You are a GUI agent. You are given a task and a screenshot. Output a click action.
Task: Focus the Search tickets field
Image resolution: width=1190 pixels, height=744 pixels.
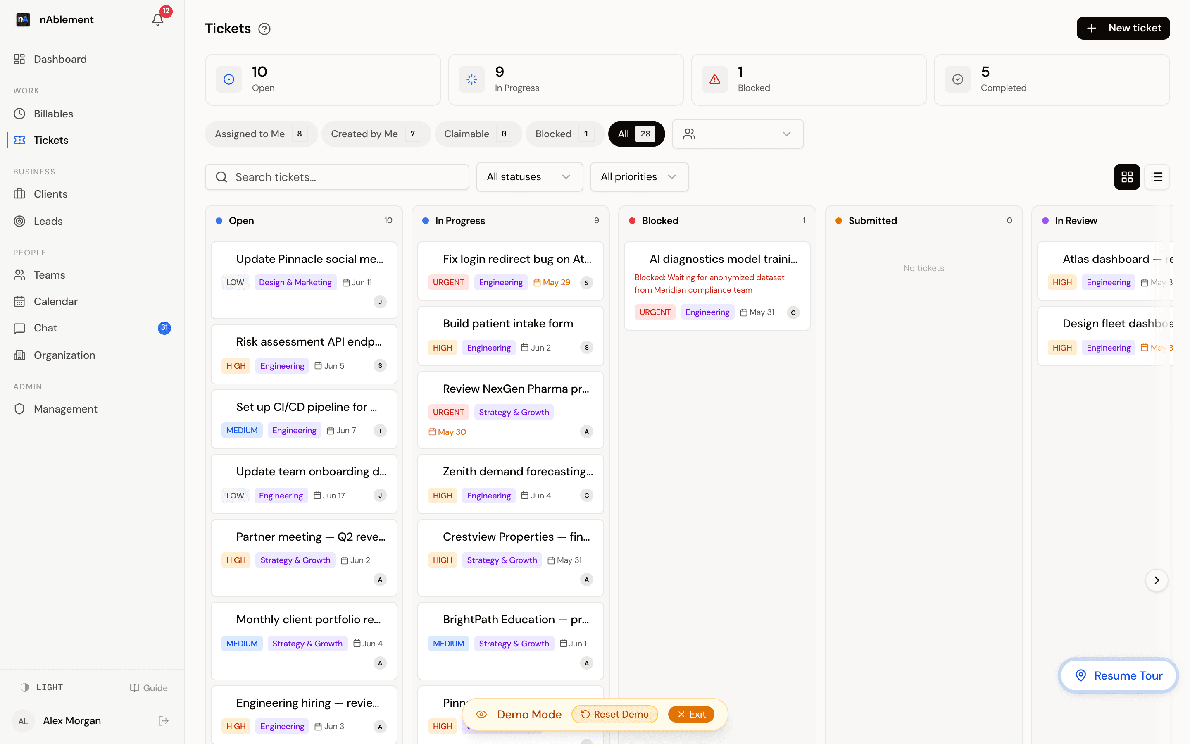point(337,177)
